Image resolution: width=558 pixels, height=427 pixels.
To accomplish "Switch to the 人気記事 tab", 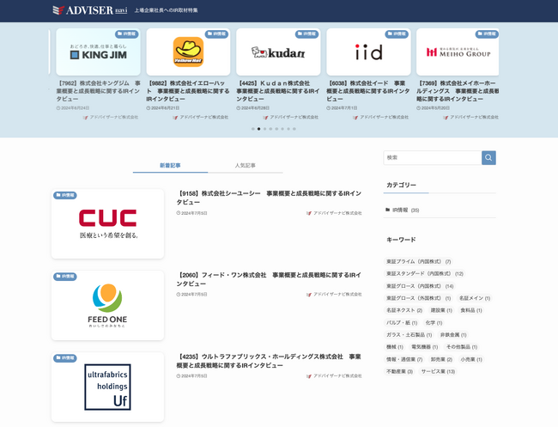I will (x=246, y=166).
